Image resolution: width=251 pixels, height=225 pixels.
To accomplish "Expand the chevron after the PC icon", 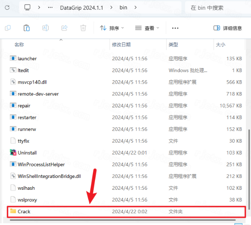I will (39, 7).
